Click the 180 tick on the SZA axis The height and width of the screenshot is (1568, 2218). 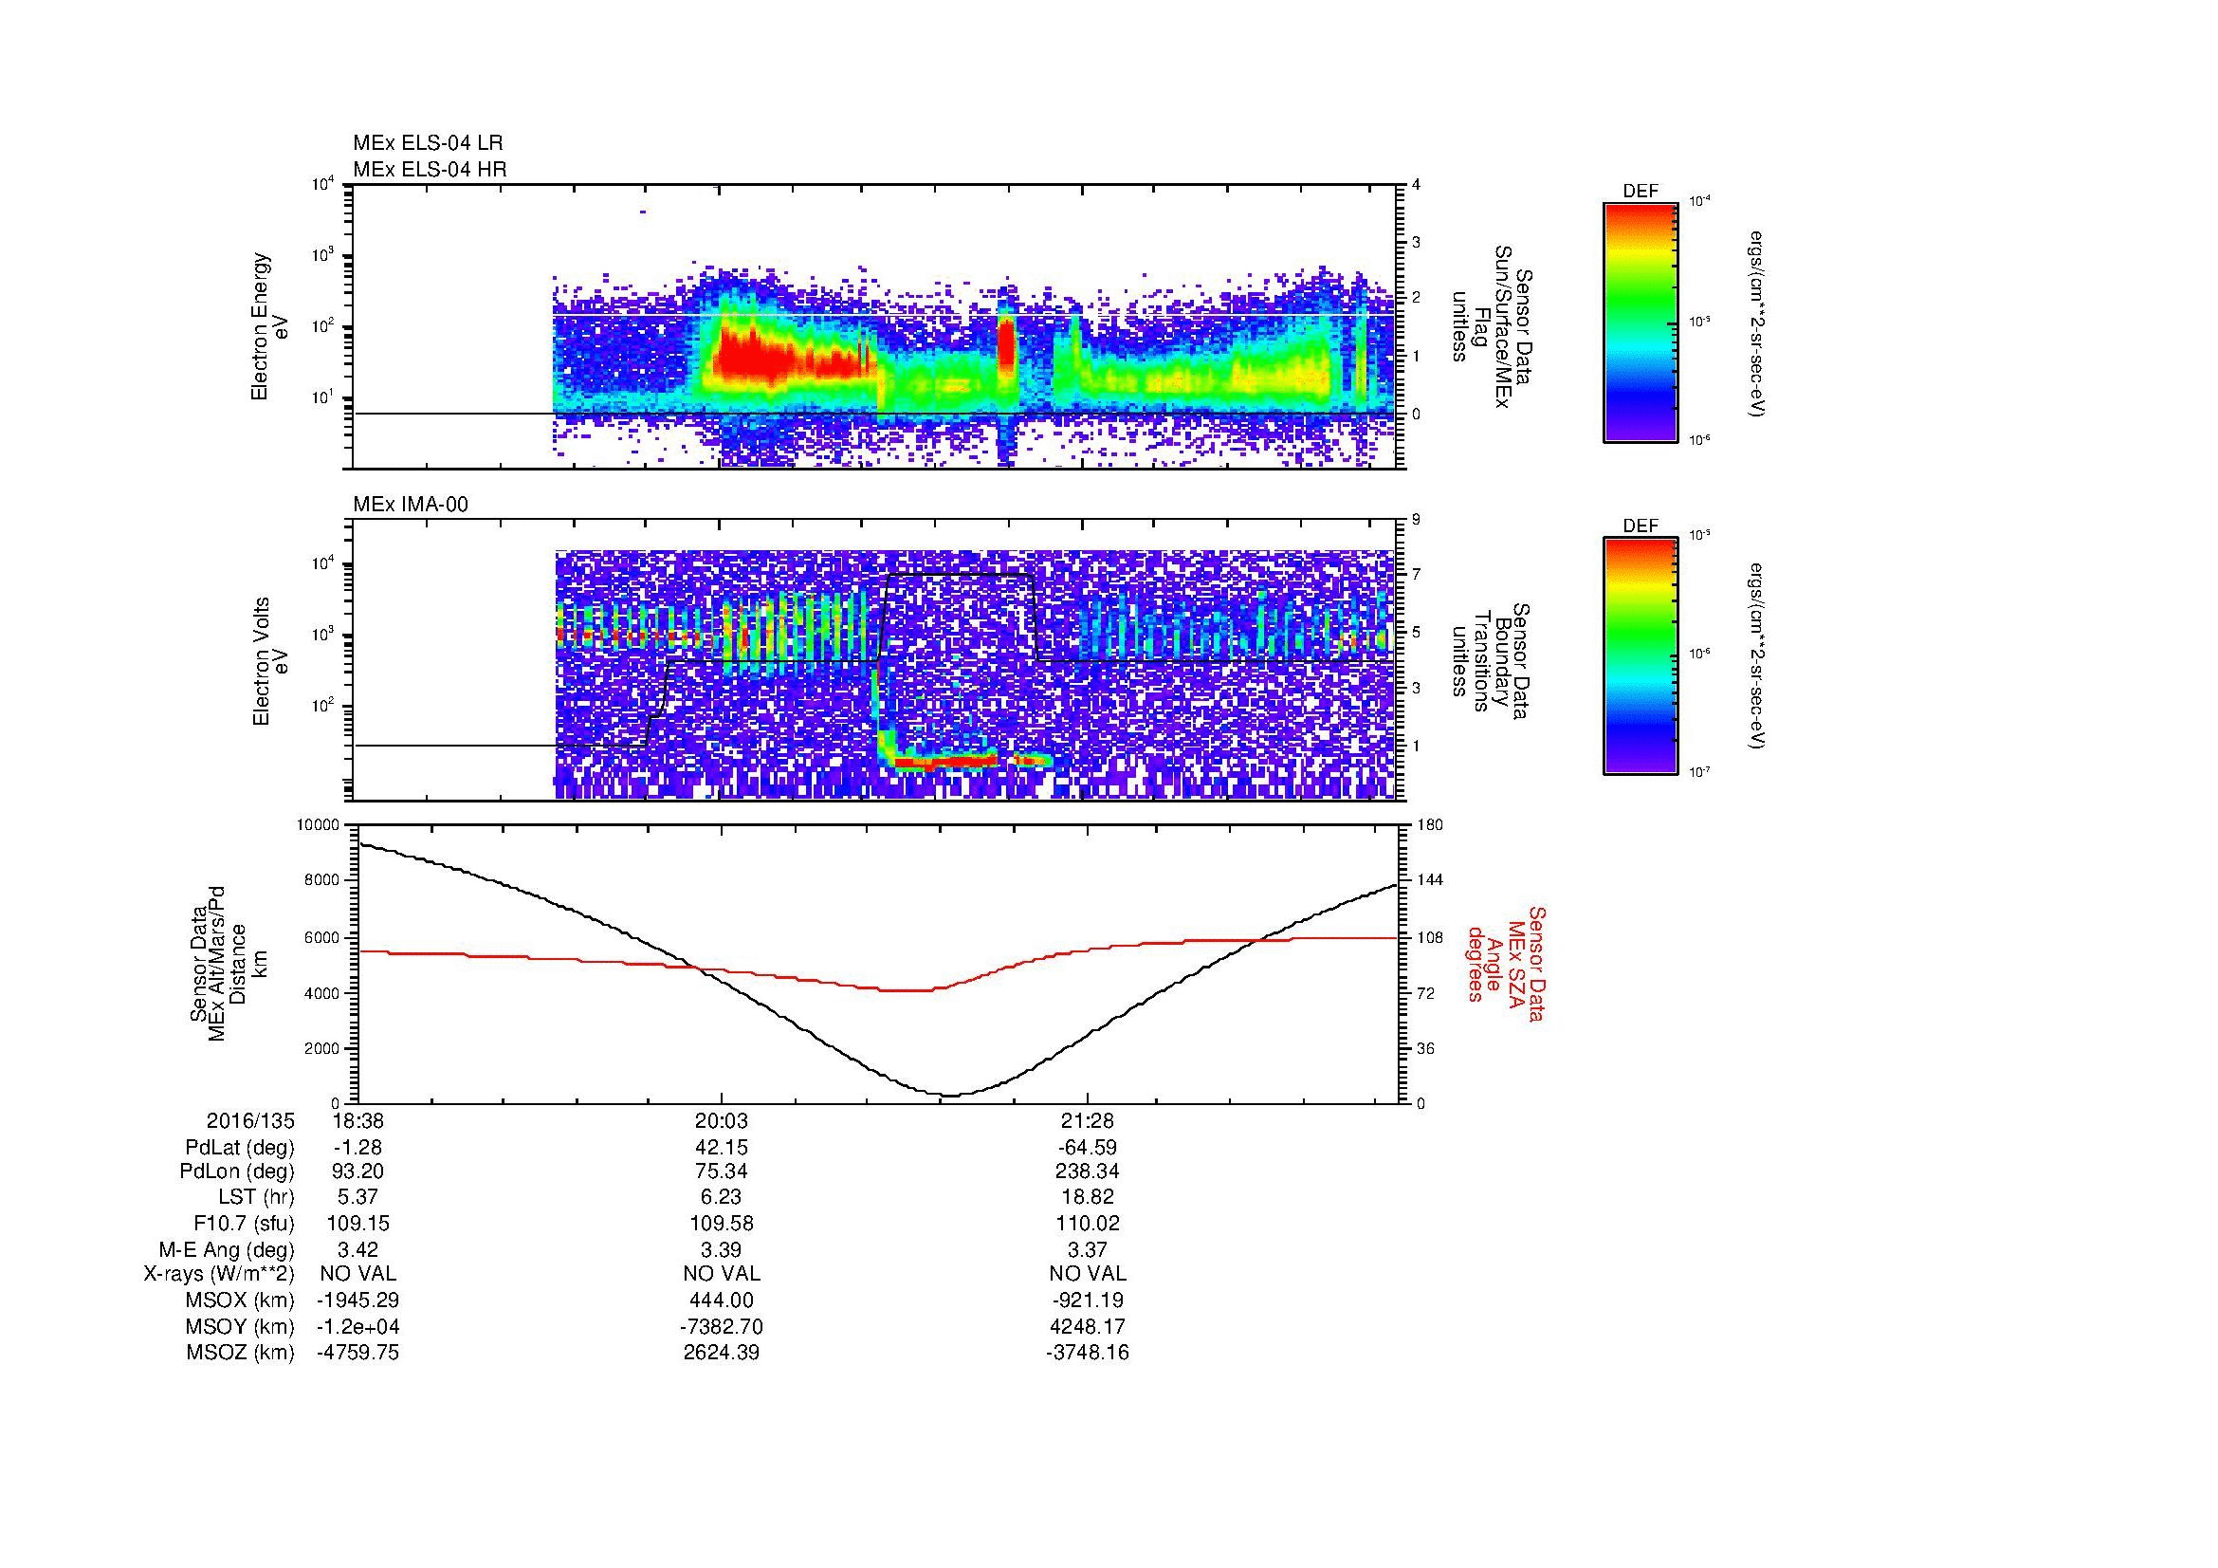[1428, 825]
